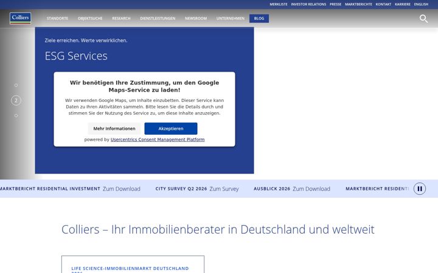
Task: Select the first slider dot indicator
Action: pyautogui.click(x=16, y=86)
